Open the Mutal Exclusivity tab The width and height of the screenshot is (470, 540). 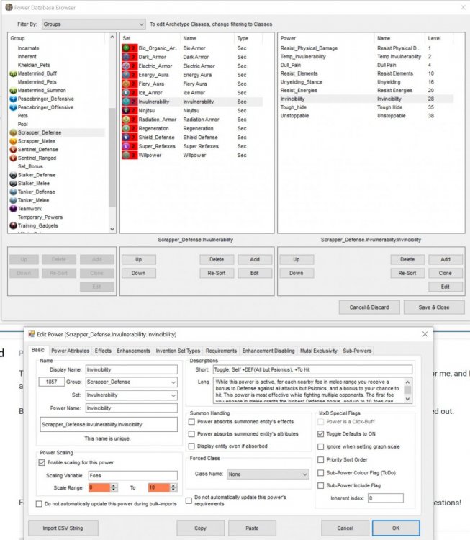pyautogui.click(x=318, y=351)
